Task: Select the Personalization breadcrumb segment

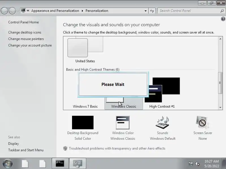Action: (97, 11)
